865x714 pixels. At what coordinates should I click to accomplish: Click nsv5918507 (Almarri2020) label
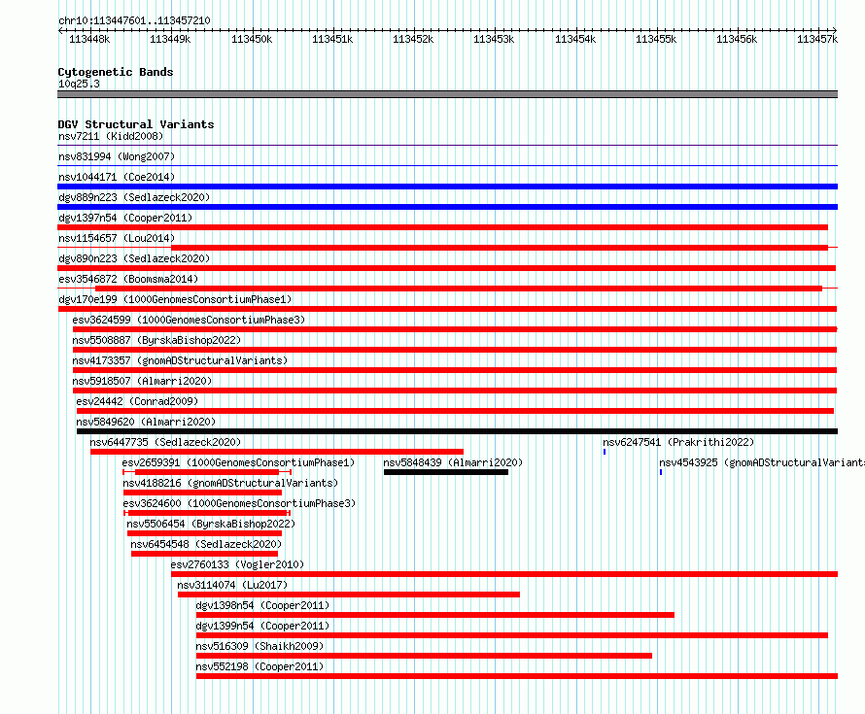click(142, 381)
